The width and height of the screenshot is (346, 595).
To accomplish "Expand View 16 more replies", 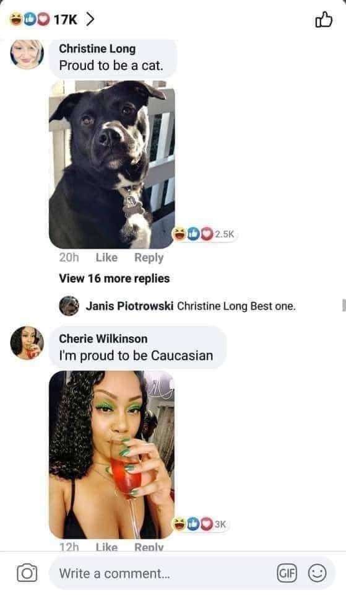I will (114, 278).
